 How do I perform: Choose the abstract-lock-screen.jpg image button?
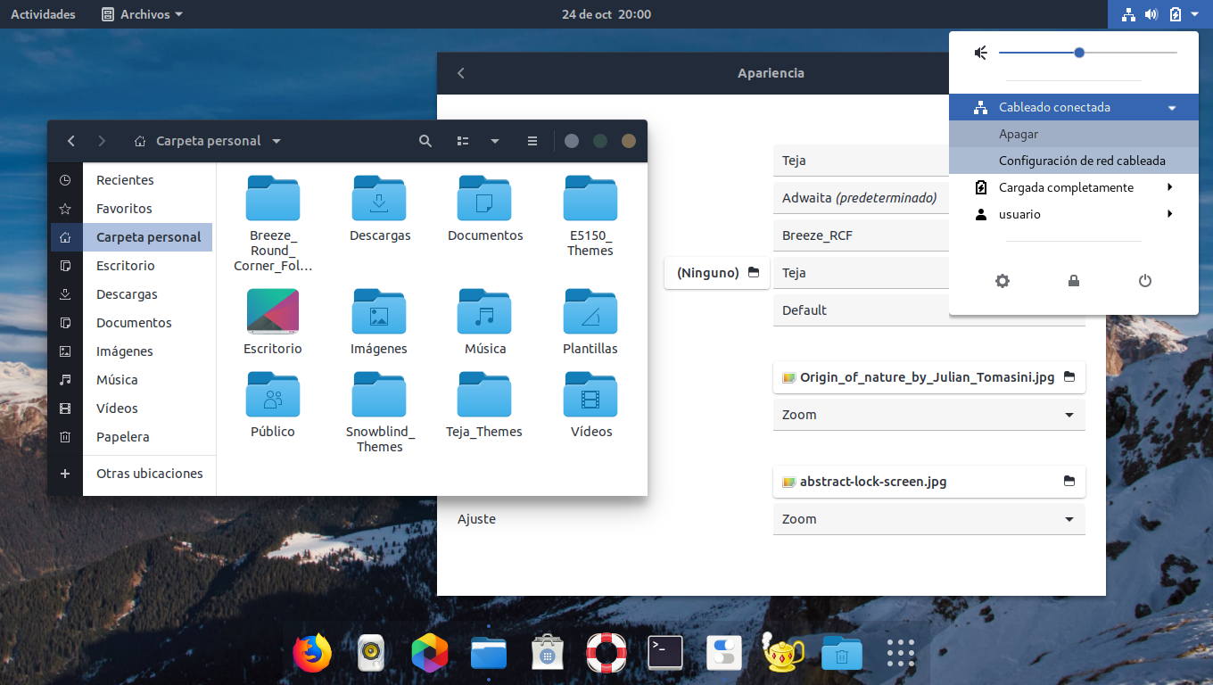click(x=928, y=482)
